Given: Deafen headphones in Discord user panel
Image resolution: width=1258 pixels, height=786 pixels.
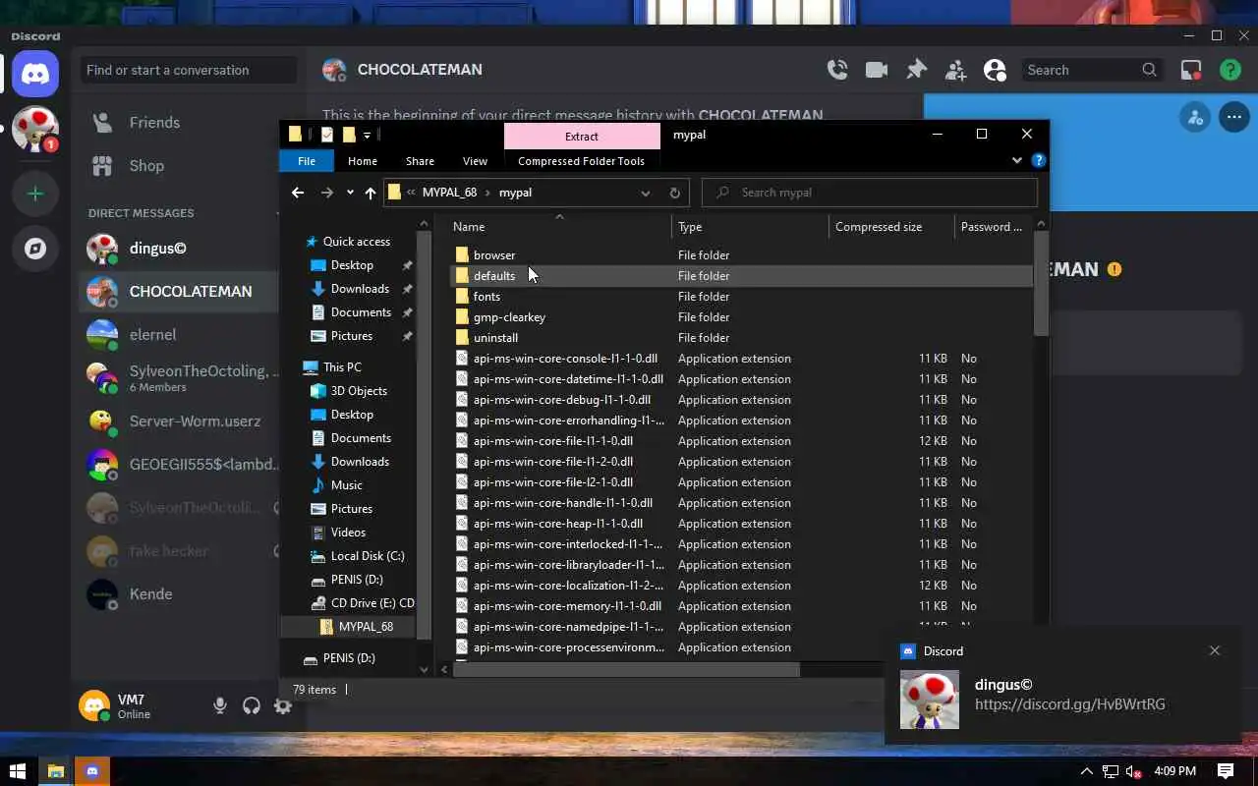Looking at the screenshot, I should [x=252, y=705].
